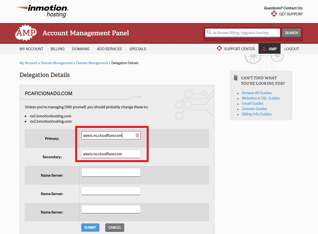Image resolution: width=318 pixels, height=234 pixels.
Task: Click the Delegation Details breadcrumb text
Action: tap(125, 63)
